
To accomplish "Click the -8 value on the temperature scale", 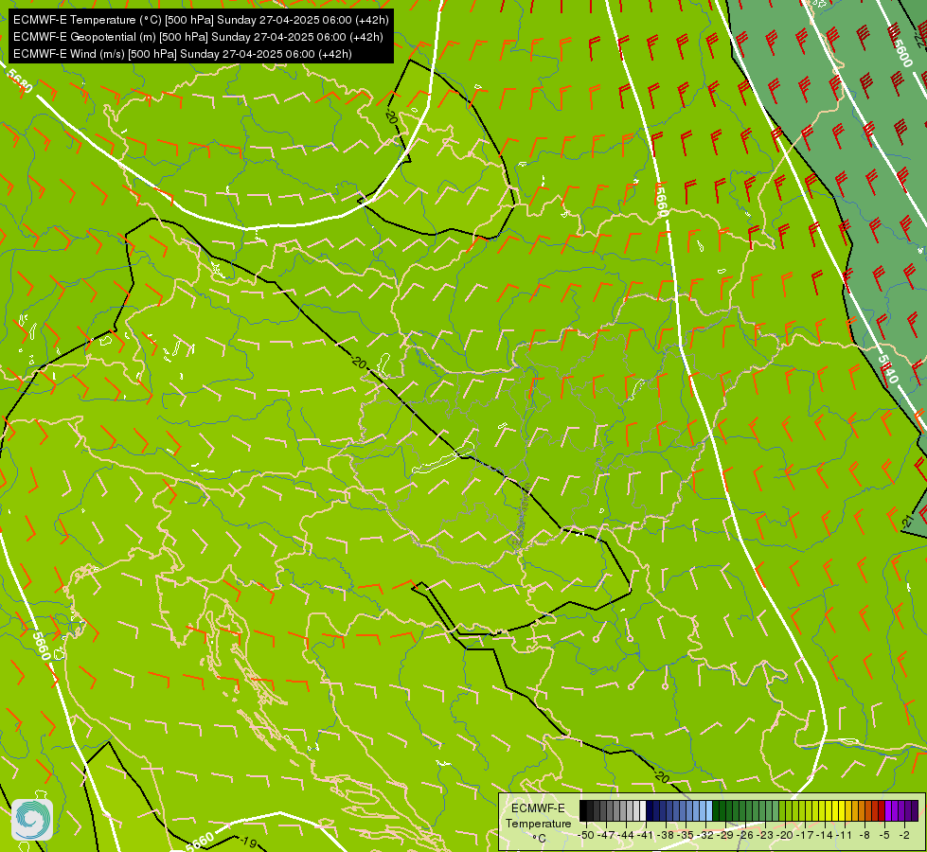I will click(865, 835).
